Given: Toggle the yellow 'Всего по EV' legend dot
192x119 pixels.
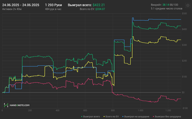Looking at the screenshot, I should pos(104,117).
